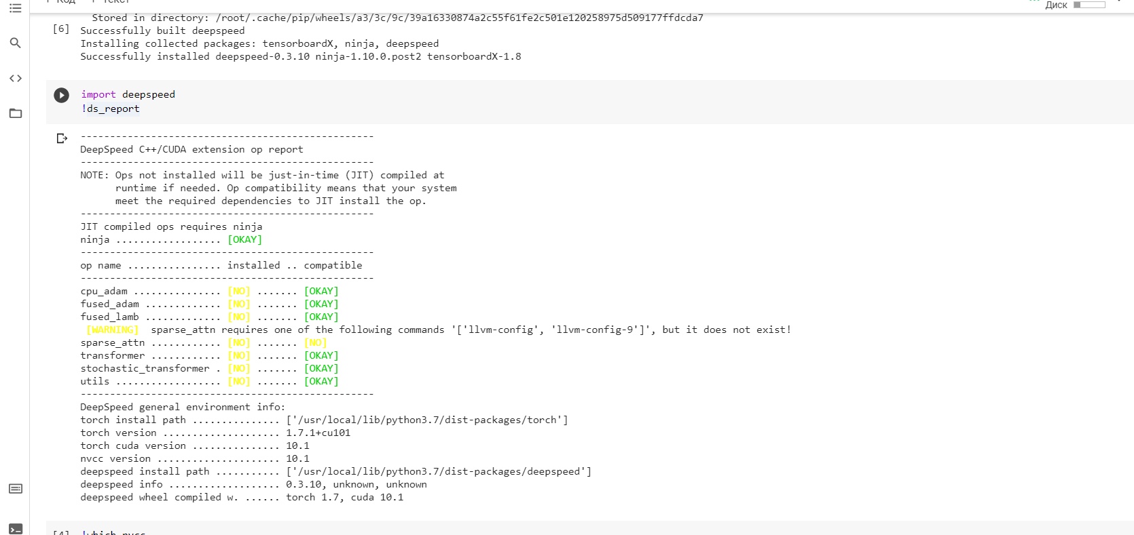Image resolution: width=1134 pixels, height=535 pixels.
Task: Open the command palette icon above the terminal
Action: coord(16,488)
